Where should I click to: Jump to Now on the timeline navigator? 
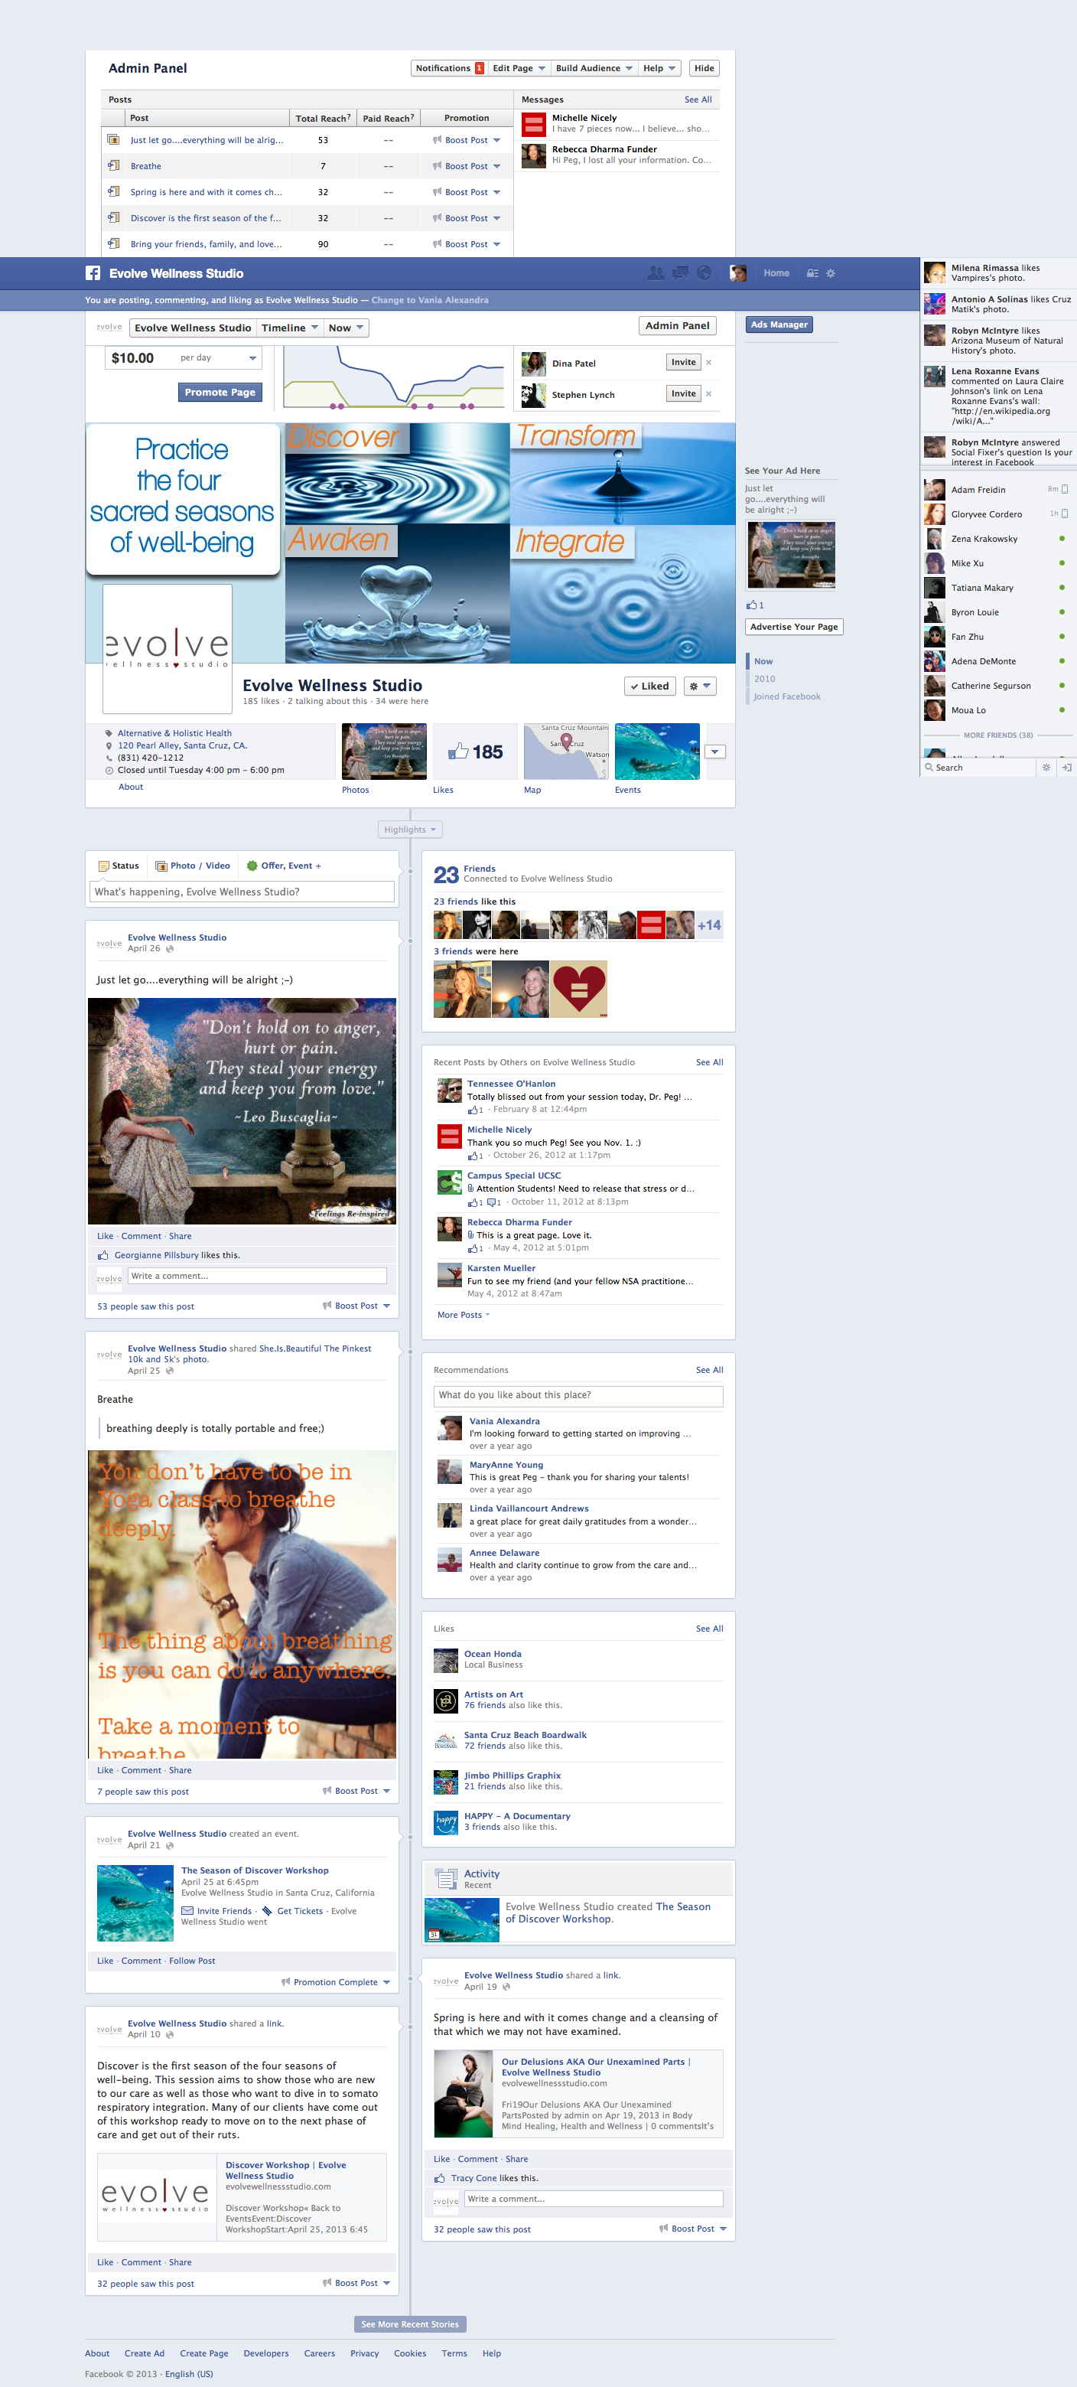(x=763, y=662)
